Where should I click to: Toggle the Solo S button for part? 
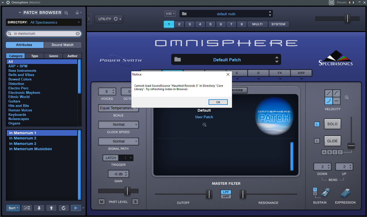(135, 202)
